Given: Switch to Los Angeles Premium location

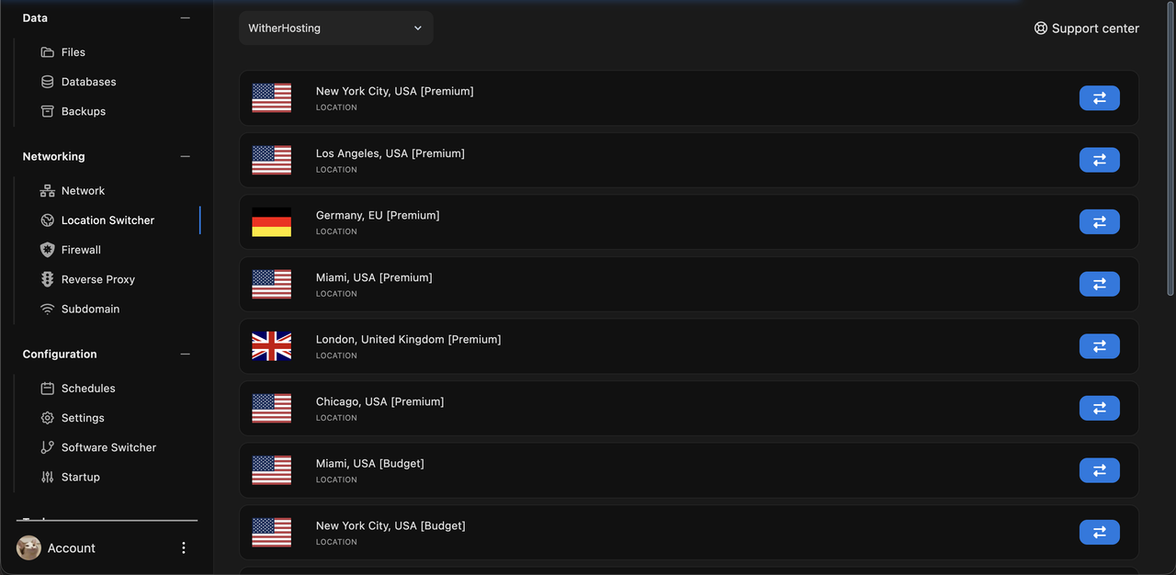Looking at the screenshot, I should tap(1100, 160).
